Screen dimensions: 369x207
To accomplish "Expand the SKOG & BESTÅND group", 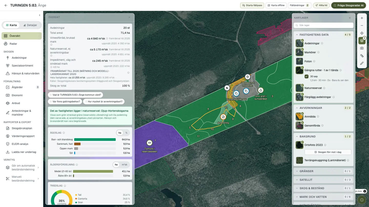I will coord(323,188).
